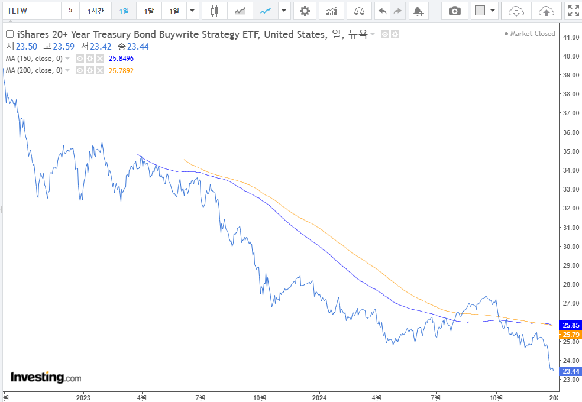Image resolution: width=582 pixels, height=402 pixels.
Task: Select the area chart style icon
Action: pos(240,11)
